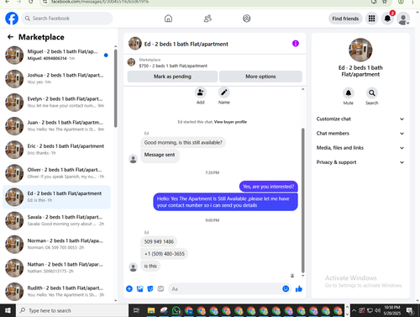The width and height of the screenshot is (420, 317).
Task: Open Oliver conversation in list
Action: point(56,173)
